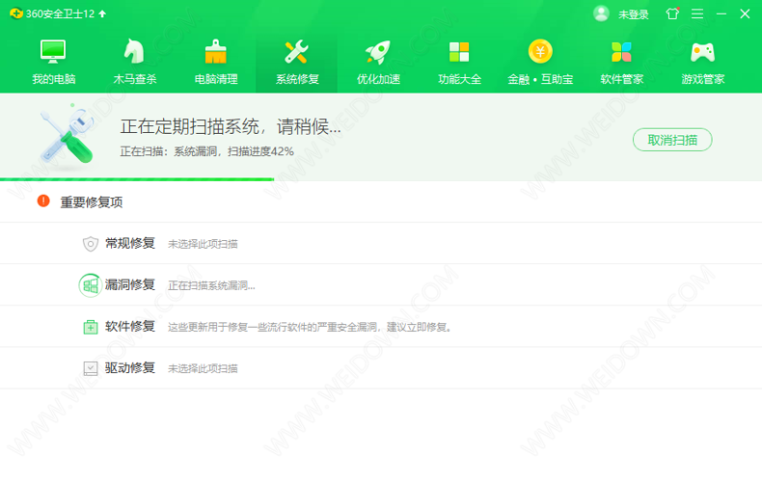Open 电脑清理 broom icon
This screenshot has width=762, height=482.
point(216,51)
